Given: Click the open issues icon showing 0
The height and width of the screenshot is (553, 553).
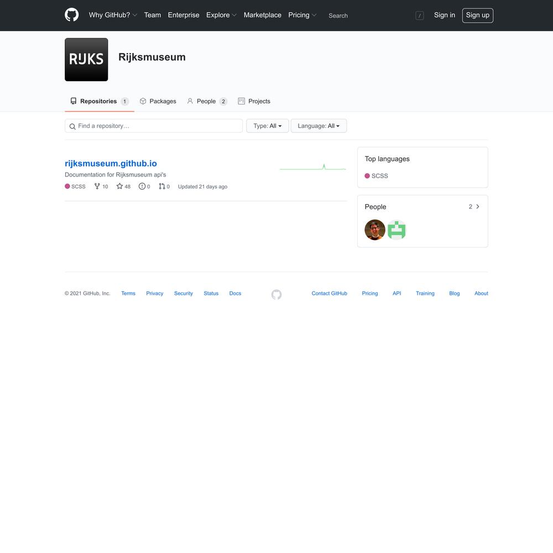Looking at the screenshot, I should click(142, 186).
